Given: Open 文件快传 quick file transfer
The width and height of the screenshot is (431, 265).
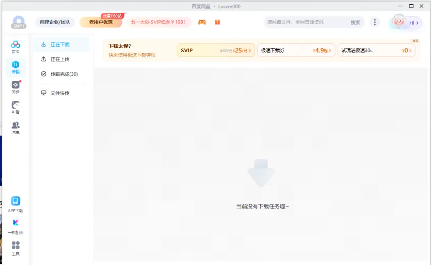Looking at the screenshot, I should (x=61, y=93).
